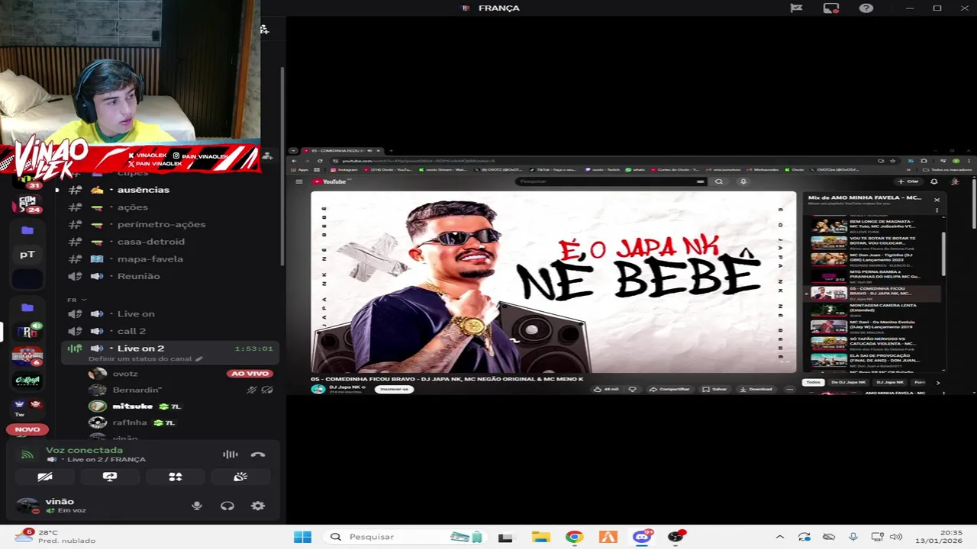Close the Mix de AMO MINHA FAVELA playlist
977x549 pixels.
pyautogui.click(x=937, y=200)
